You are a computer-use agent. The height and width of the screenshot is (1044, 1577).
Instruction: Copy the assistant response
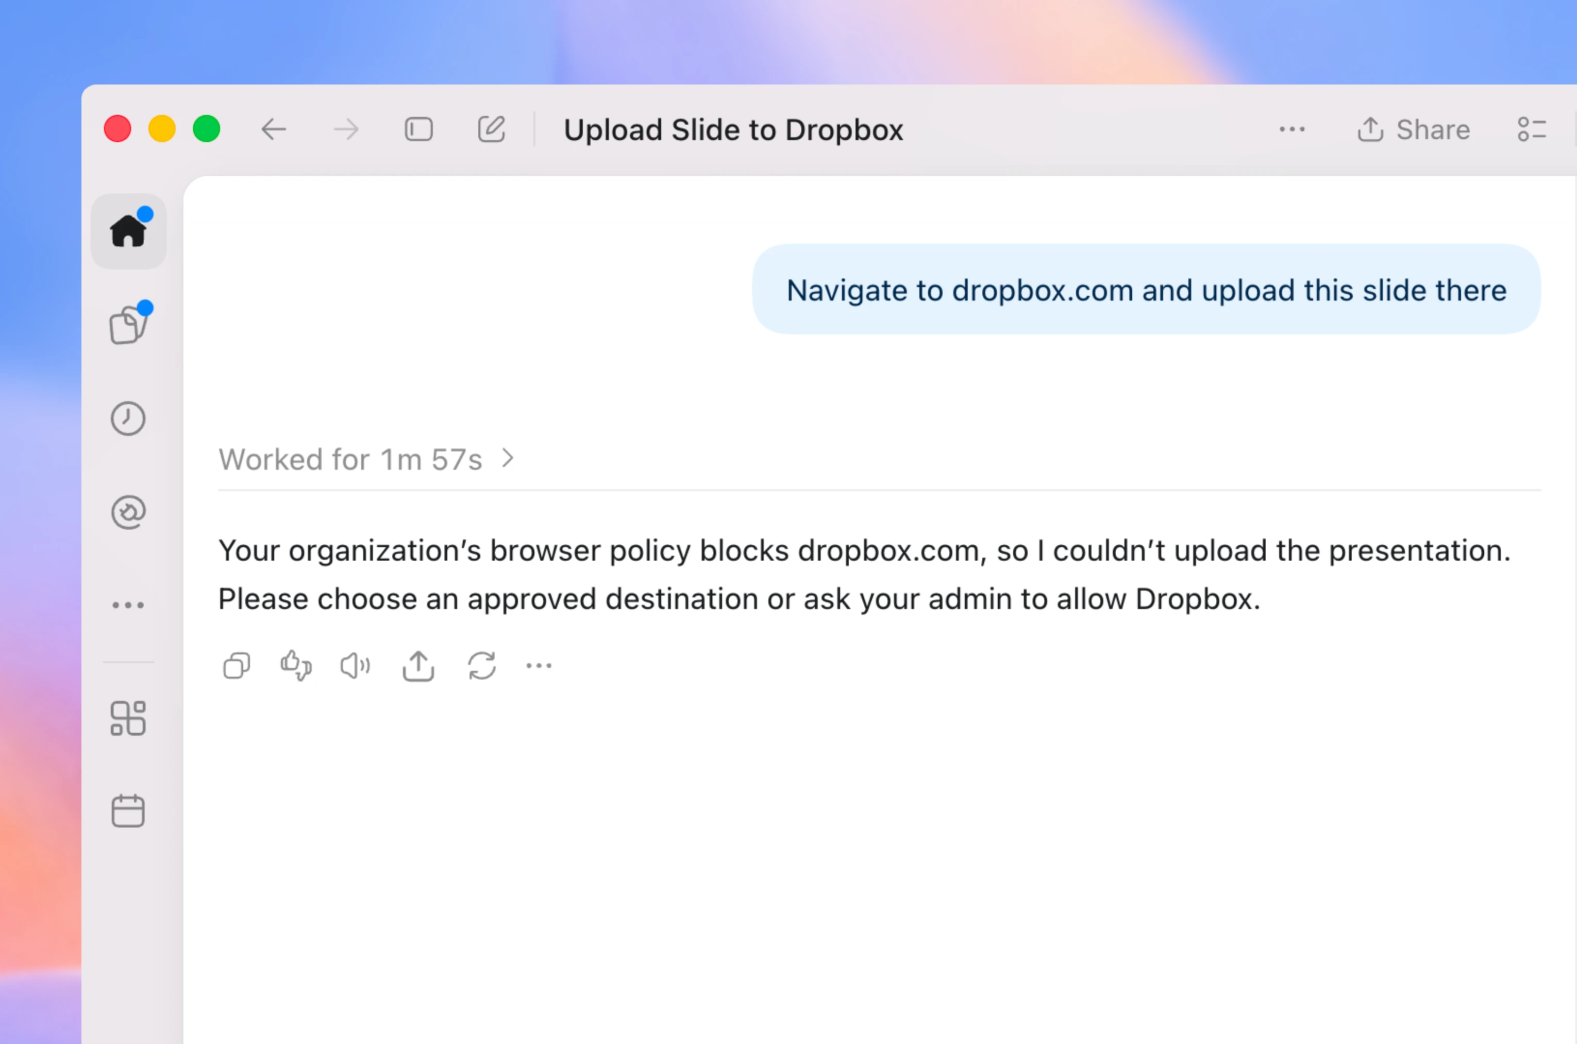click(237, 665)
